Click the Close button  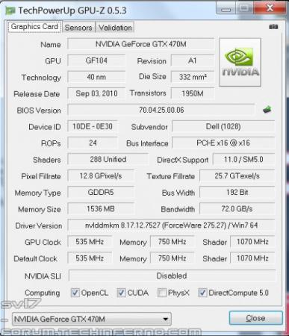(x=255, y=318)
